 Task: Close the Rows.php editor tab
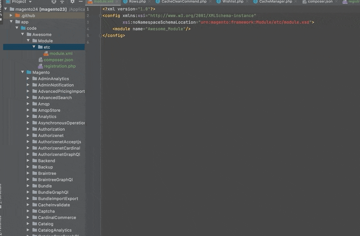(x=150, y=2)
